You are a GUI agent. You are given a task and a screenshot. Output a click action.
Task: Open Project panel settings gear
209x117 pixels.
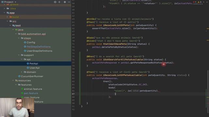65,2
